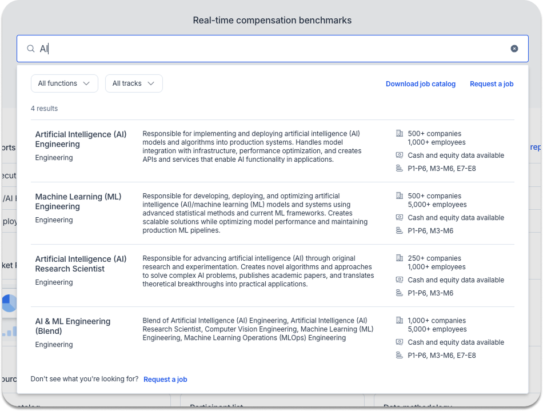Click Real-time compensation benchmarks heading

(x=272, y=20)
